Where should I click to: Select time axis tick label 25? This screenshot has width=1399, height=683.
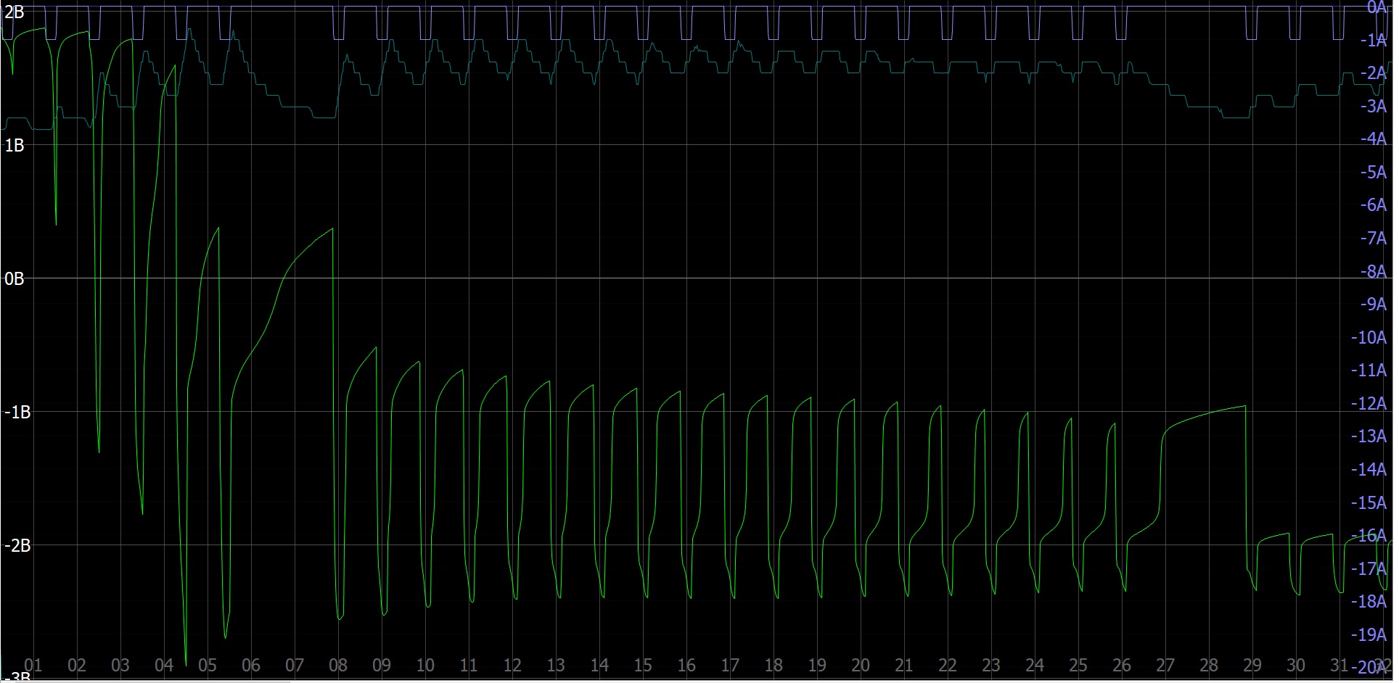click(1078, 666)
